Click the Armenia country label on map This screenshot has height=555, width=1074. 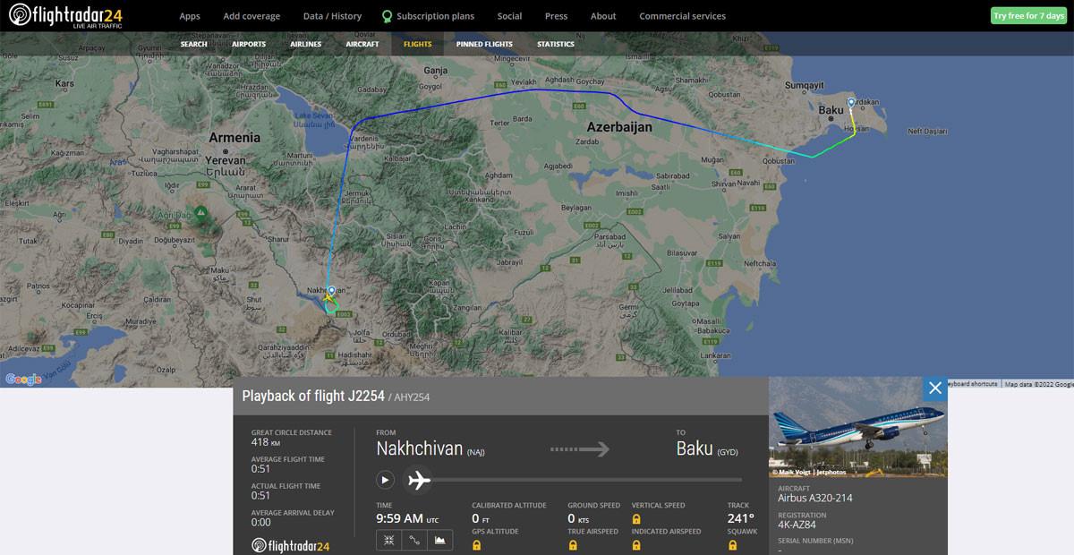(x=234, y=137)
